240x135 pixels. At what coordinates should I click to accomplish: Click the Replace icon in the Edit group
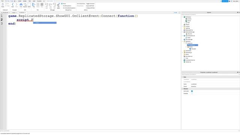(x=25, y=5)
